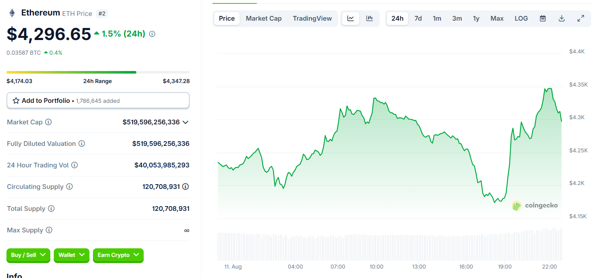595x278 pixels.
Task: Expand Market Cap details chevron
Action: [185, 122]
